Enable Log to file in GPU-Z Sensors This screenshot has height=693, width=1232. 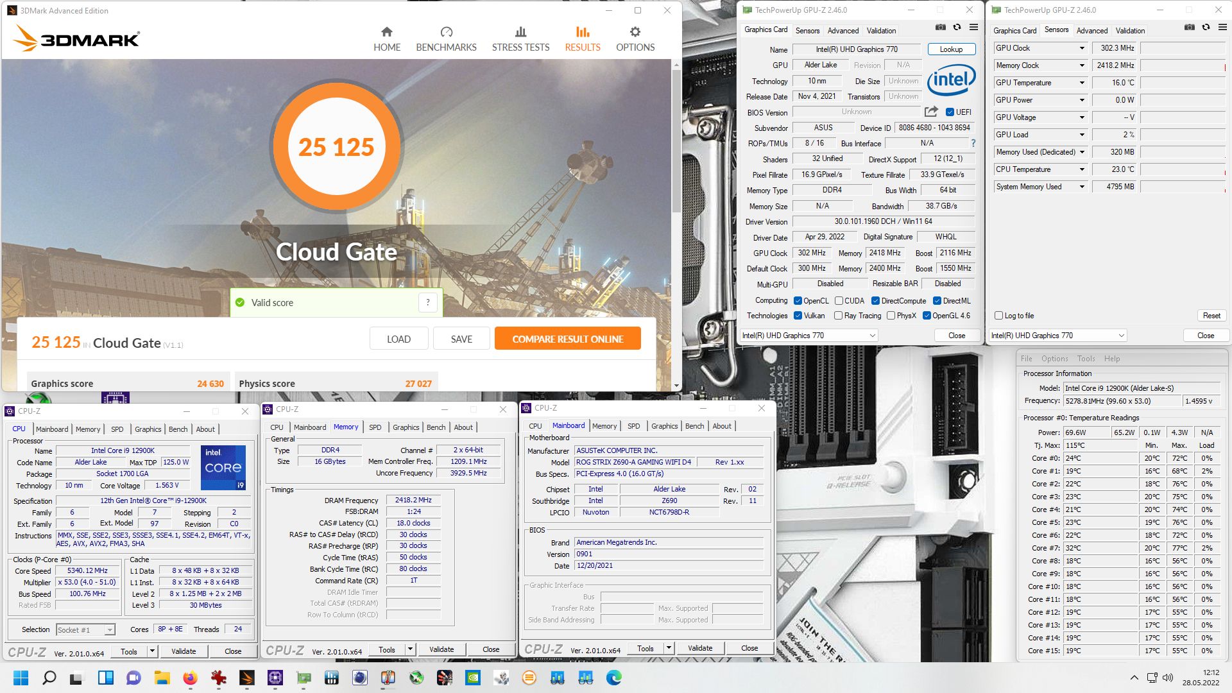[x=998, y=315]
